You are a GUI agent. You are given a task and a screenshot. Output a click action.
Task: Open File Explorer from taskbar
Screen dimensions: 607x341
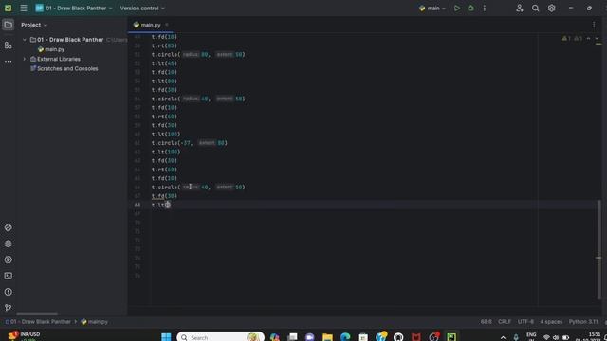(327, 337)
